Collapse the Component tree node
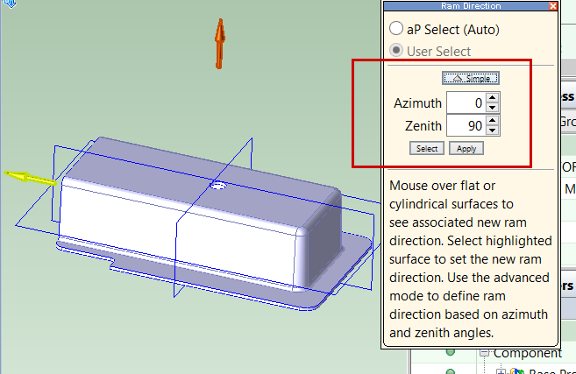 pos(483,353)
